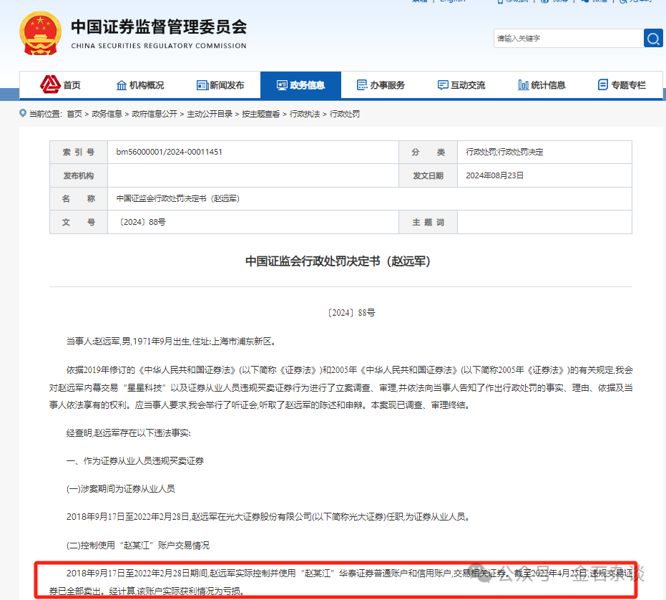Click the 分类 label cell
The width and height of the screenshot is (666, 600).
click(428, 153)
